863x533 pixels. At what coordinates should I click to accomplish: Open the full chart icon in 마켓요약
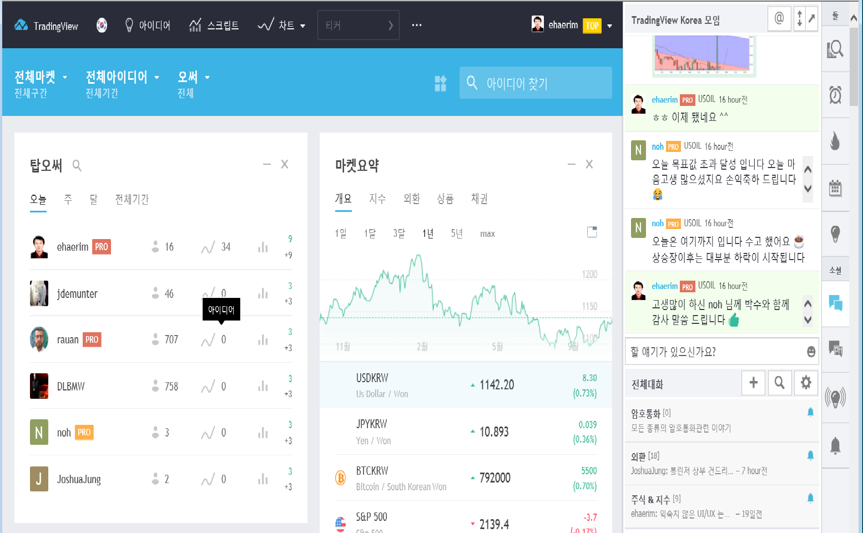pos(592,232)
